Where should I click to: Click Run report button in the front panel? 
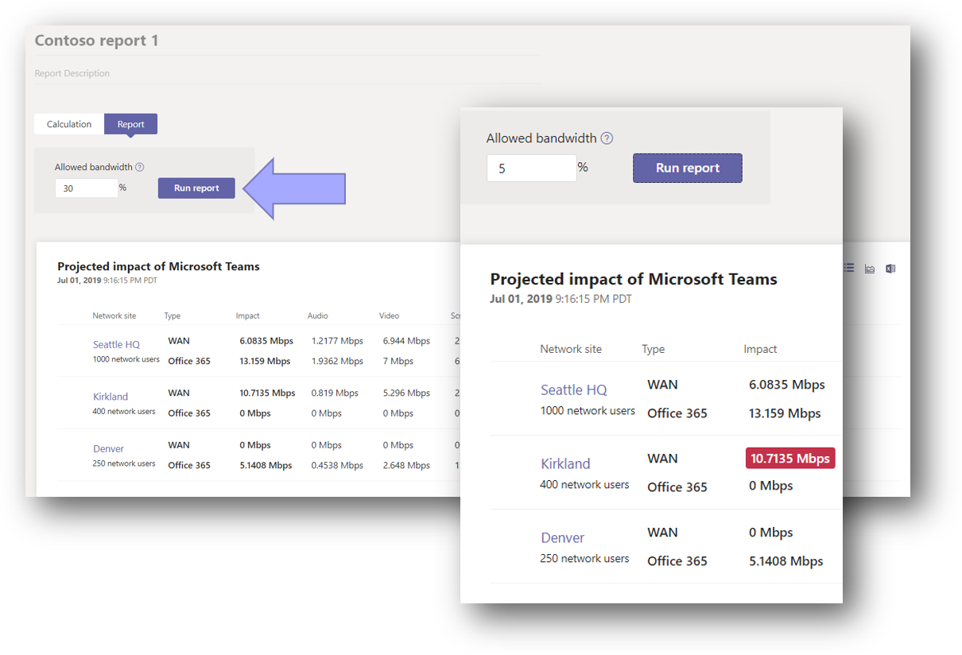(688, 168)
